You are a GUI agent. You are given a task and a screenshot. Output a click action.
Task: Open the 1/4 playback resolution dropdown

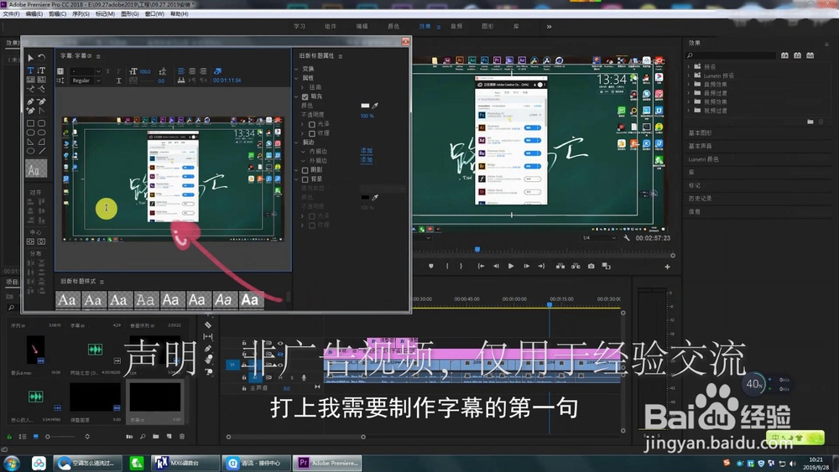tap(599, 238)
